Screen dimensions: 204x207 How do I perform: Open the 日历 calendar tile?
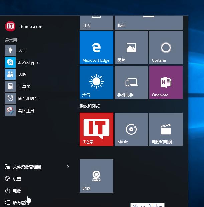click(96, 23)
